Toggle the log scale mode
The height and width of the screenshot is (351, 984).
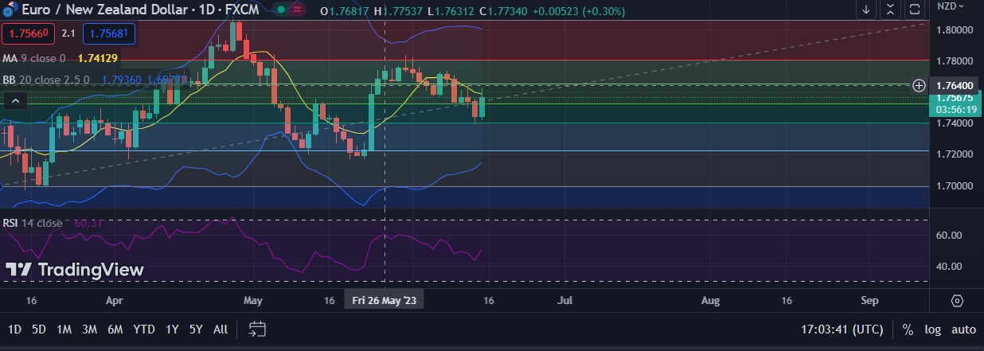coord(932,329)
